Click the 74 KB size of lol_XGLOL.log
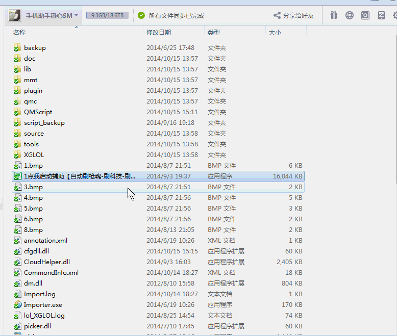Image resolution: width=397 pixels, height=336 pixels. [294, 316]
